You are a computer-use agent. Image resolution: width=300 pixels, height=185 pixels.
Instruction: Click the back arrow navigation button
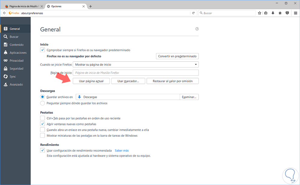pos(4,13)
